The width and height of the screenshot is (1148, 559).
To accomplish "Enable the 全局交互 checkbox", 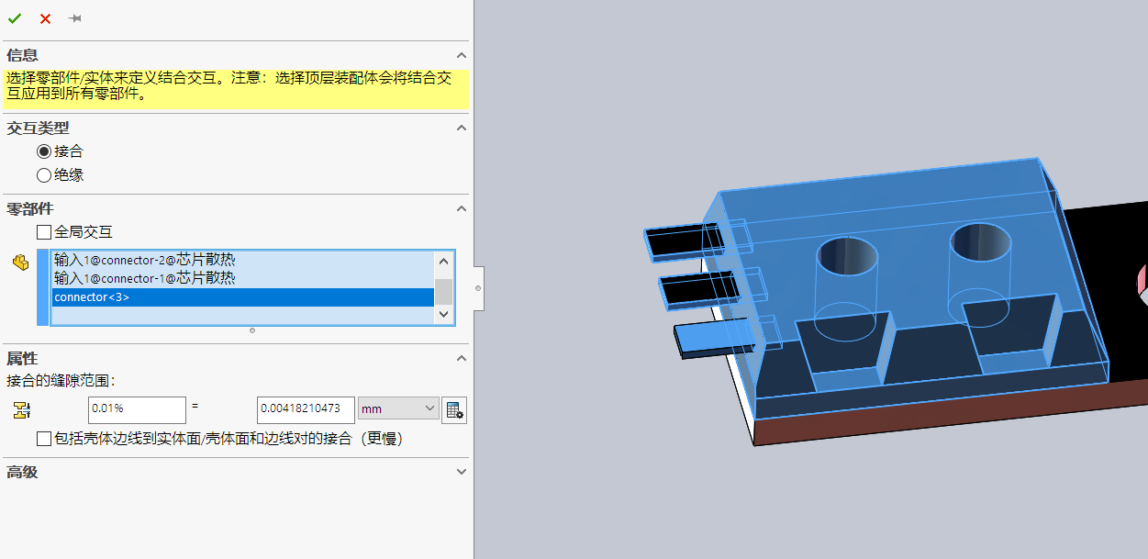I will coord(44,232).
